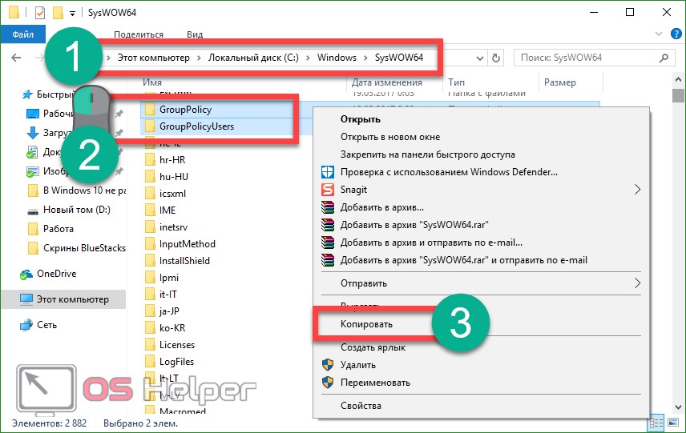Select the GroupPolicyUsers folder
686x433 pixels.
[x=196, y=126]
